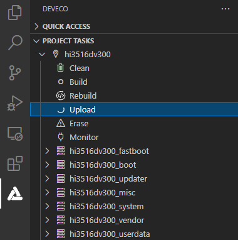Image resolution: width=238 pixels, height=240 pixels.
Task: Select the hi3516dv300 project label
Action: click(88, 55)
